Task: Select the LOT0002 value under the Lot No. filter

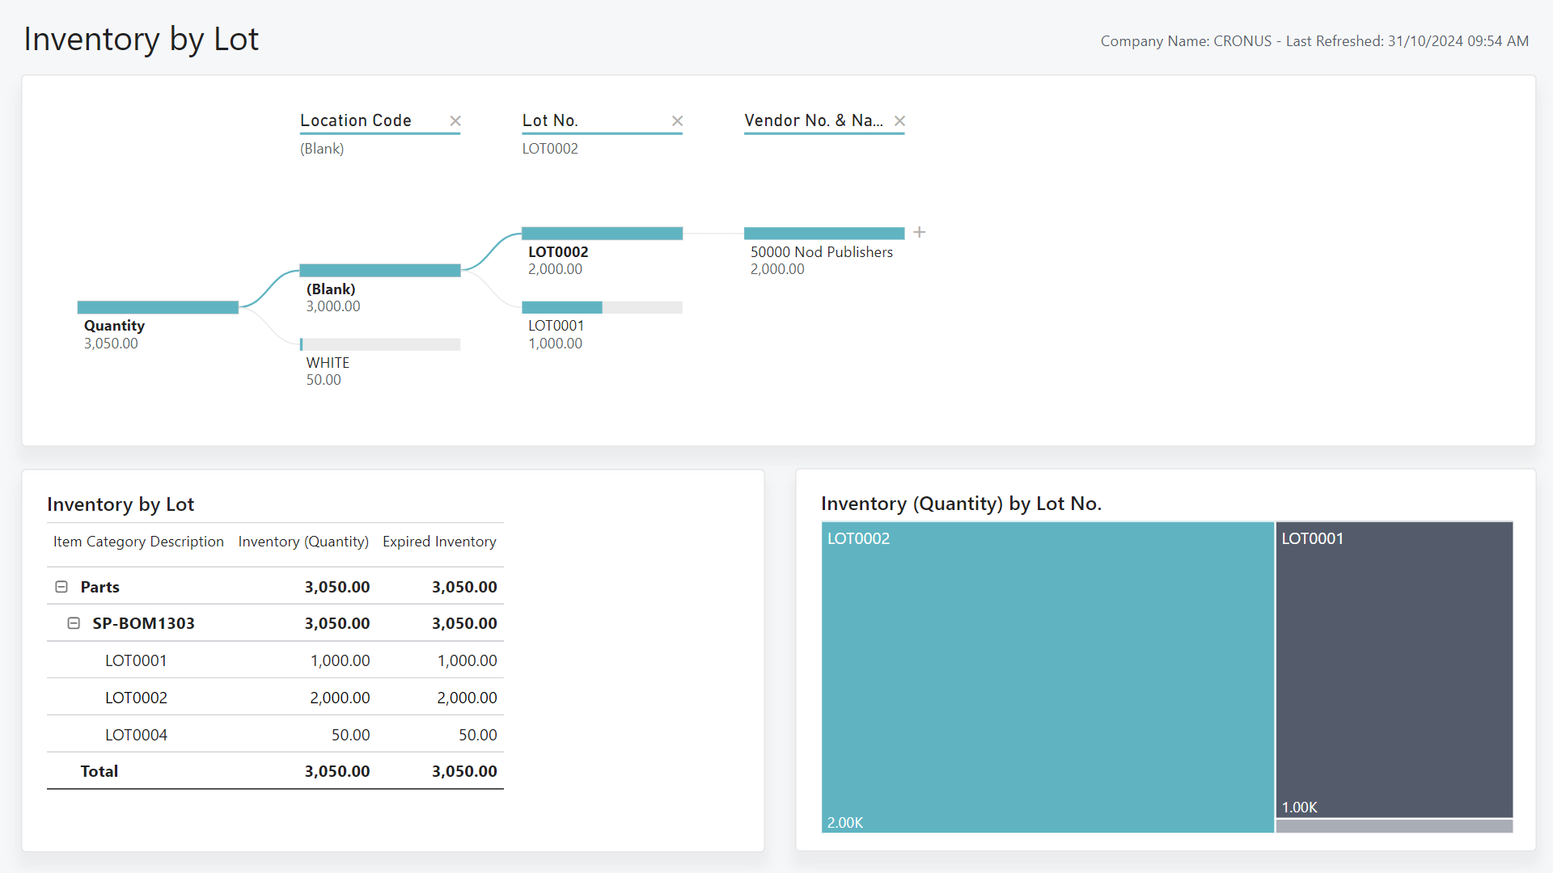Action: (x=550, y=149)
